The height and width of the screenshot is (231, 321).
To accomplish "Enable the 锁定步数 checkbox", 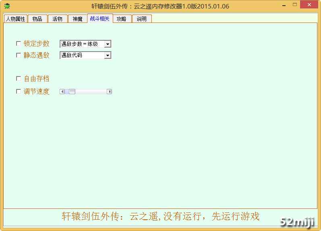I will (x=18, y=43).
